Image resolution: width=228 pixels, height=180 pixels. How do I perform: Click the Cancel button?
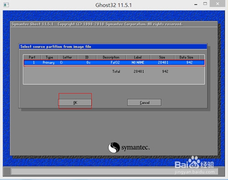[x=144, y=103]
